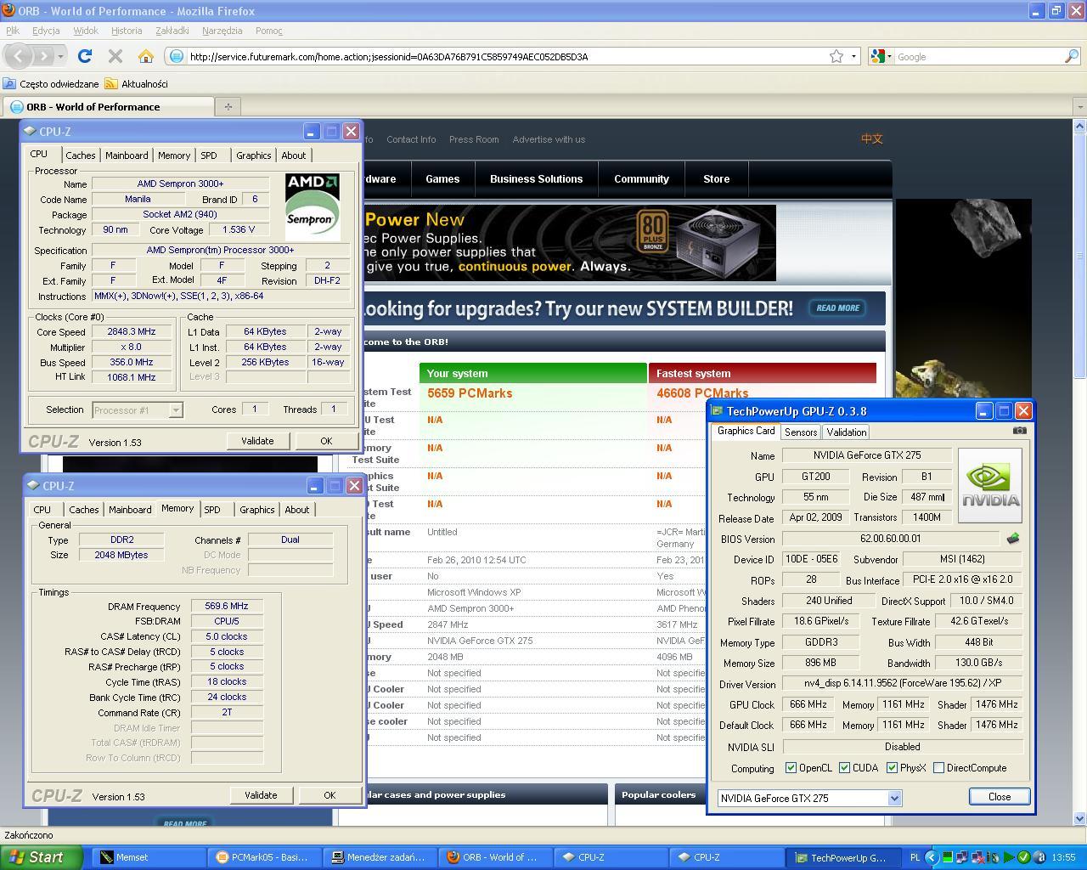Screen dimensions: 1087x870
Task: Open the Validation tab in GPU-Z
Action: click(847, 432)
